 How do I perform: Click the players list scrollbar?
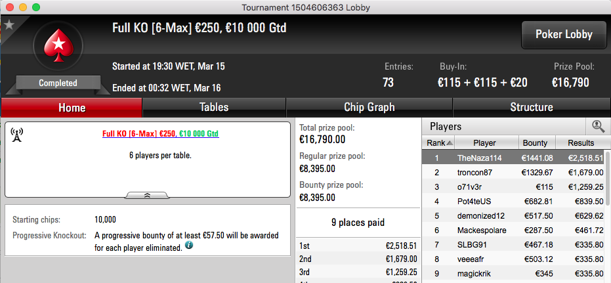click(x=608, y=178)
